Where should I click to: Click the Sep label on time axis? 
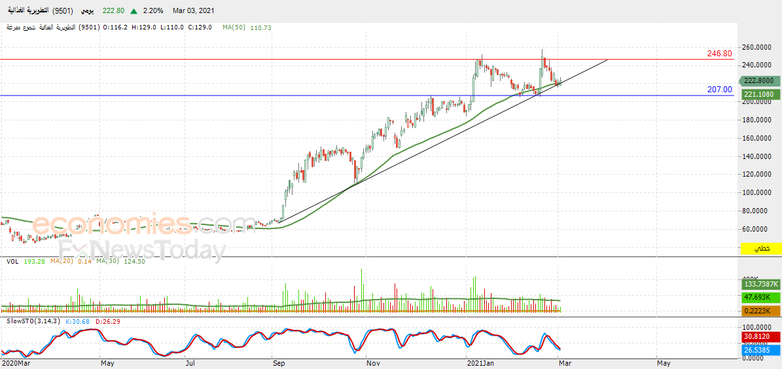279,362
